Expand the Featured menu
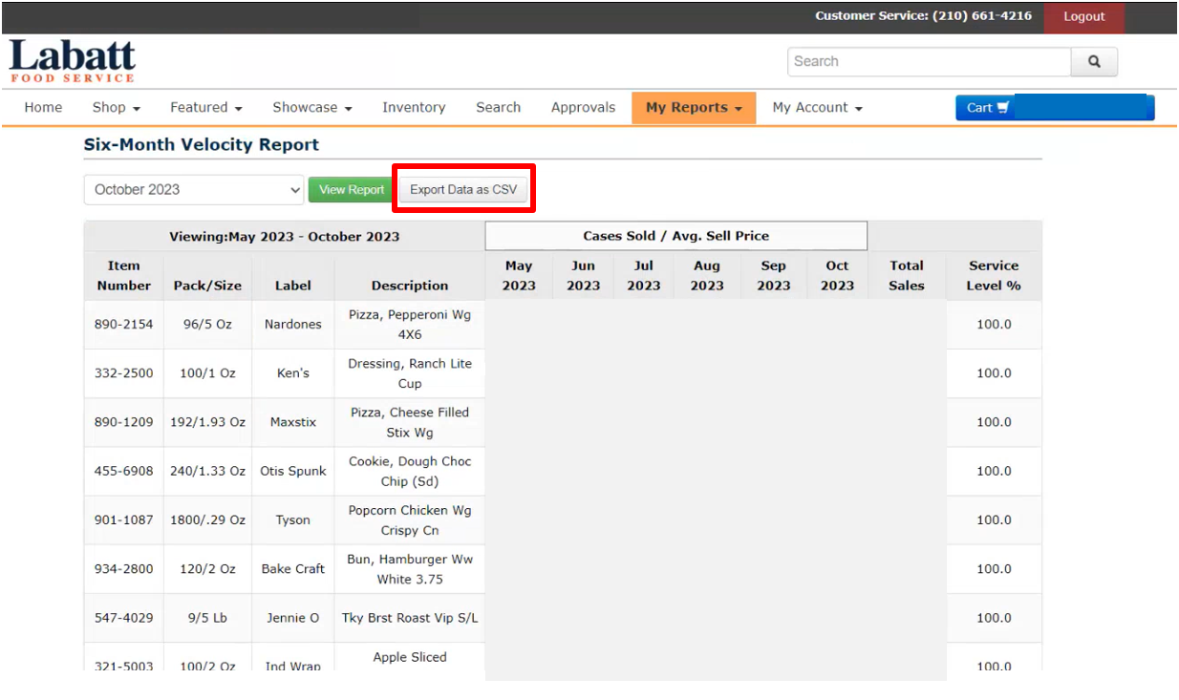Screen dimensions: 1179x700 click(x=205, y=107)
